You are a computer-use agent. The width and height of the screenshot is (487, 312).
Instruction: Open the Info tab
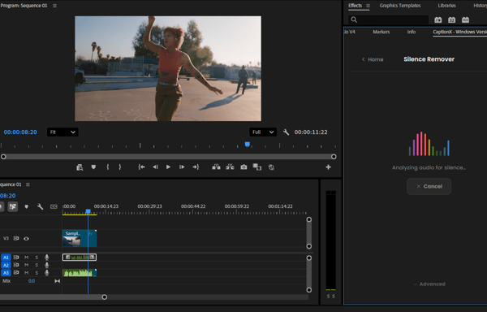(x=412, y=32)
